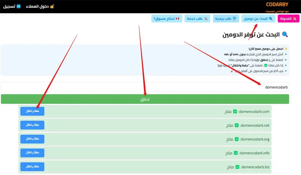Click the lock icon beside دخول العملاء
The image size is (301, 175).
pos(52,6)
